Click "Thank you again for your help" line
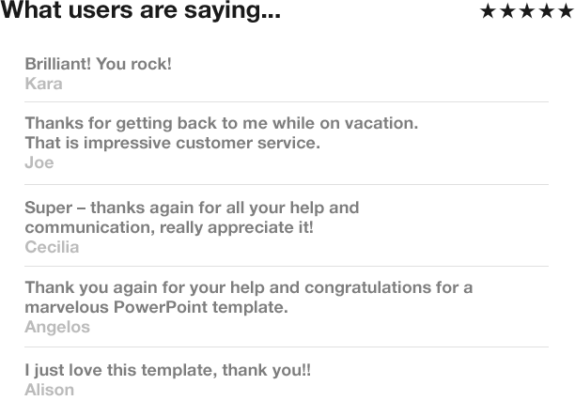 coord(248,287)
